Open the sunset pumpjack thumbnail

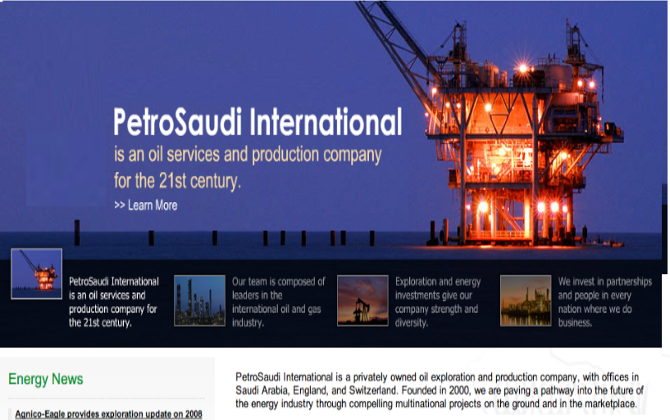362,300
